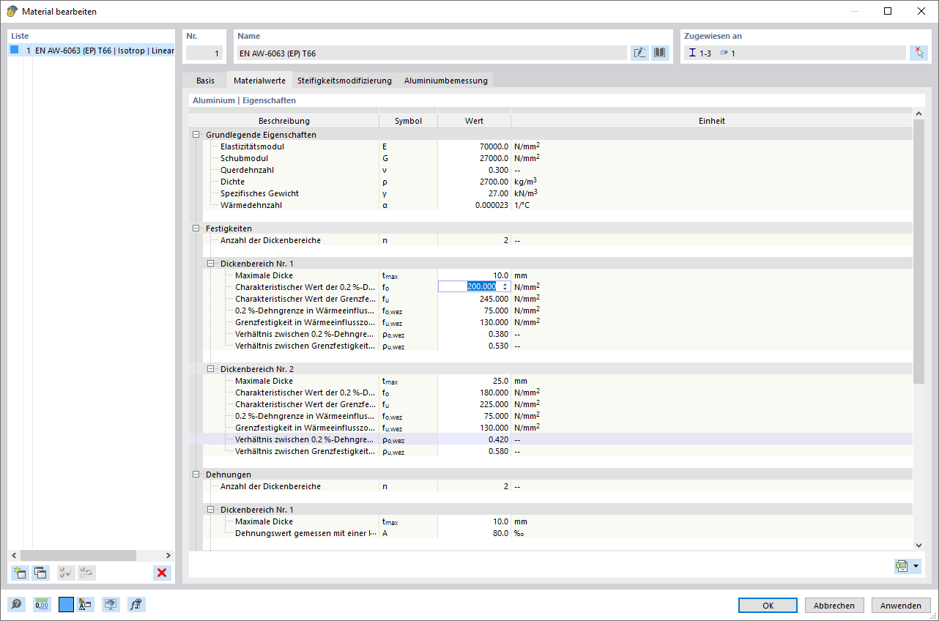Click the member icon beside 1-3
The height and width of the screenshot is (621, 939).
point(692,53)
